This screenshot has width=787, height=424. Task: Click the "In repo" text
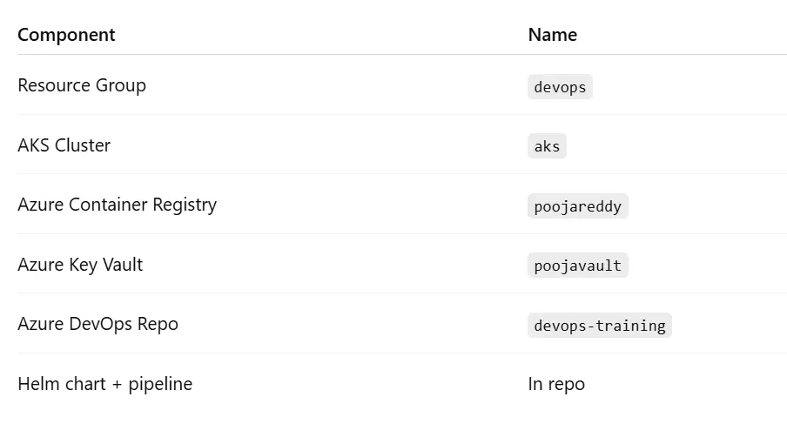(556, 384)
